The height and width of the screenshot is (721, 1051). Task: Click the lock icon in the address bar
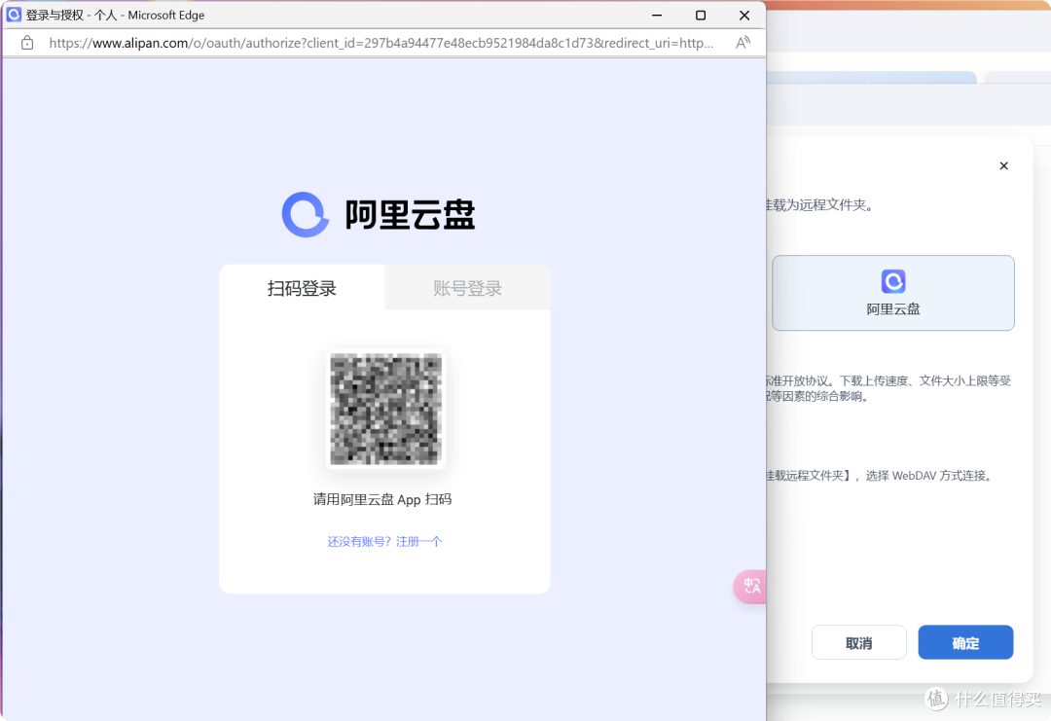26,43
